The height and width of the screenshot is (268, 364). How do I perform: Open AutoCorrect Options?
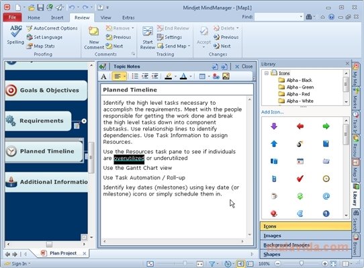coord(52,28)
